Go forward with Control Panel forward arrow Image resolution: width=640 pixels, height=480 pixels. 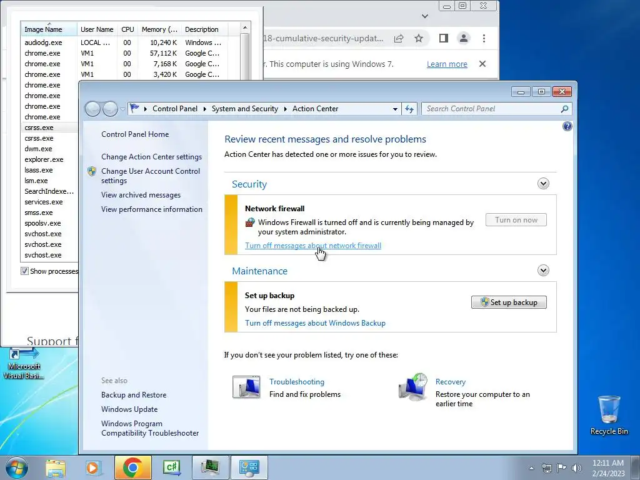click(x=110, y=109)
